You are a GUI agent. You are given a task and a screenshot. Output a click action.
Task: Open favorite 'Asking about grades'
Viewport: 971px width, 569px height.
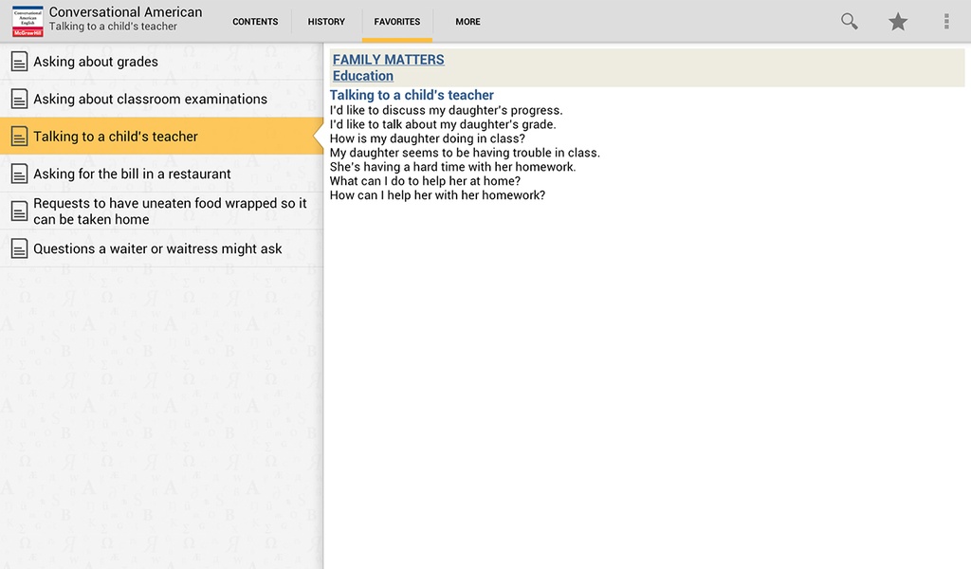coord(161,62)
